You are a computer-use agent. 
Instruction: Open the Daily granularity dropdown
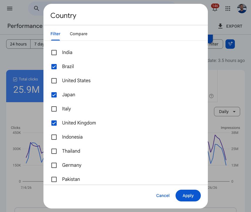227,112
